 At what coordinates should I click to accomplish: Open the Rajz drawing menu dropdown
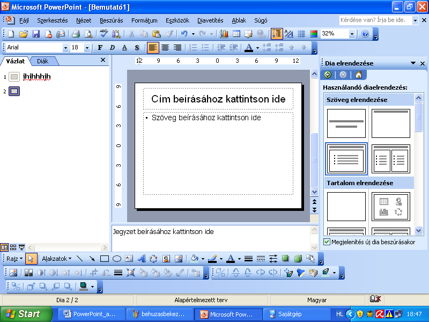click(x=14, y=259)
